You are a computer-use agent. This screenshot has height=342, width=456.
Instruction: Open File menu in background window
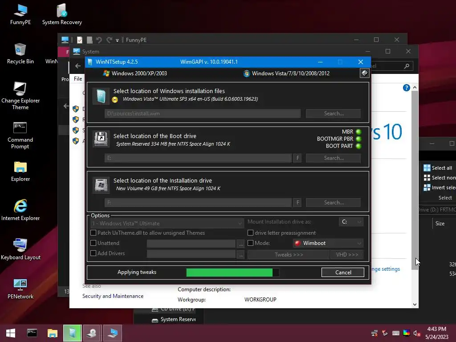78,78
